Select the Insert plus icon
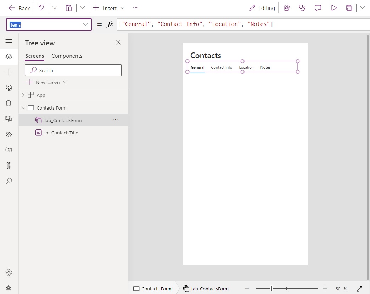The height and width of the screenshot is (294, 370). tap(9, 72)
